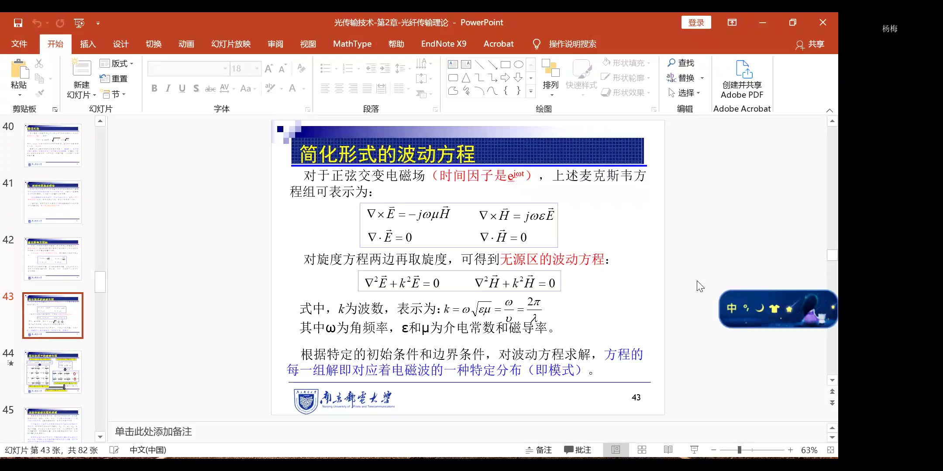Screen dimensions: 943x471
Task: Click the Format Painter brush icon
Action: pyautogui.click(x=39, y=93)
